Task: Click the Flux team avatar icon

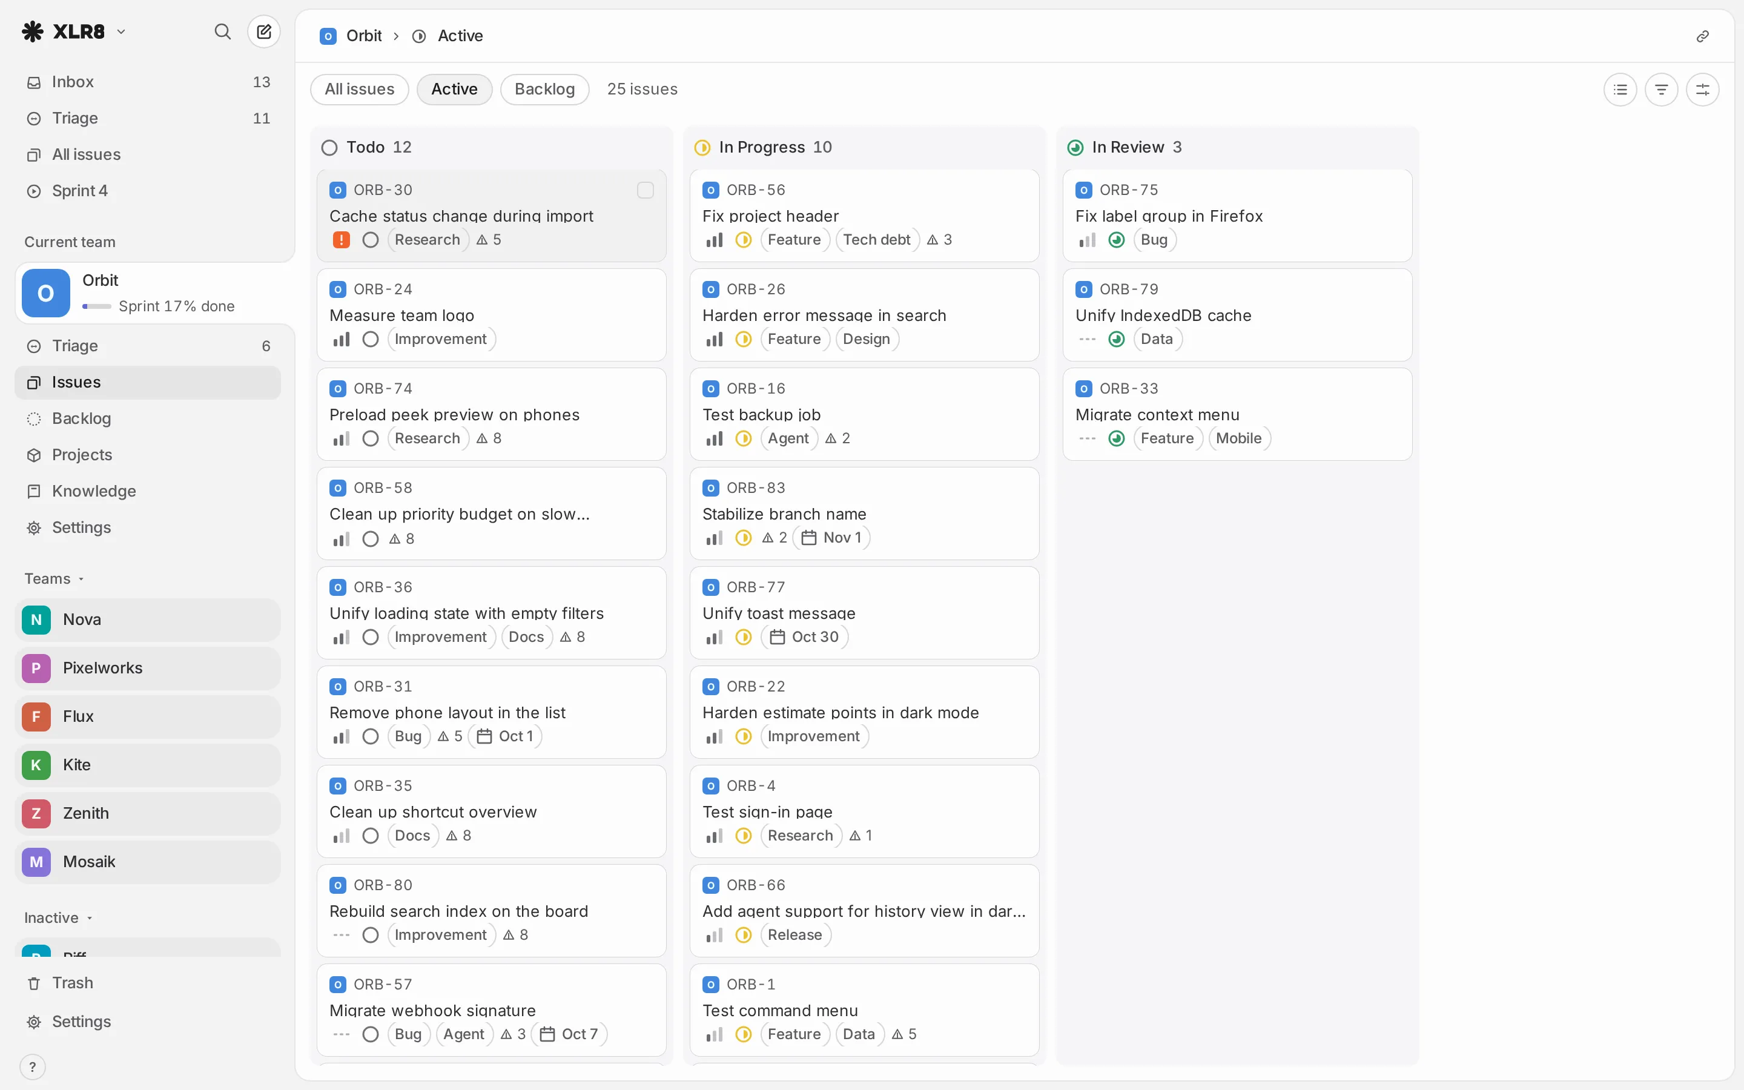Action: pos(36,716)
